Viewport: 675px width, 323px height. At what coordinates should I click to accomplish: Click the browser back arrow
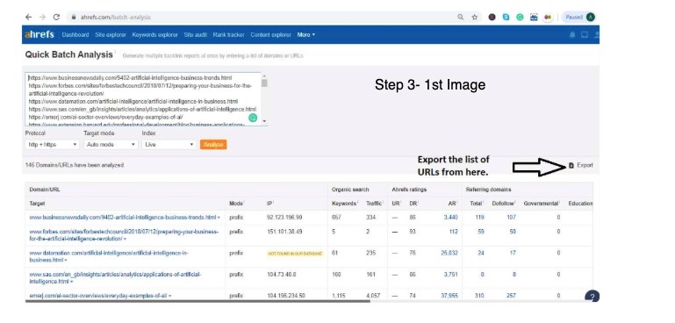28,18
